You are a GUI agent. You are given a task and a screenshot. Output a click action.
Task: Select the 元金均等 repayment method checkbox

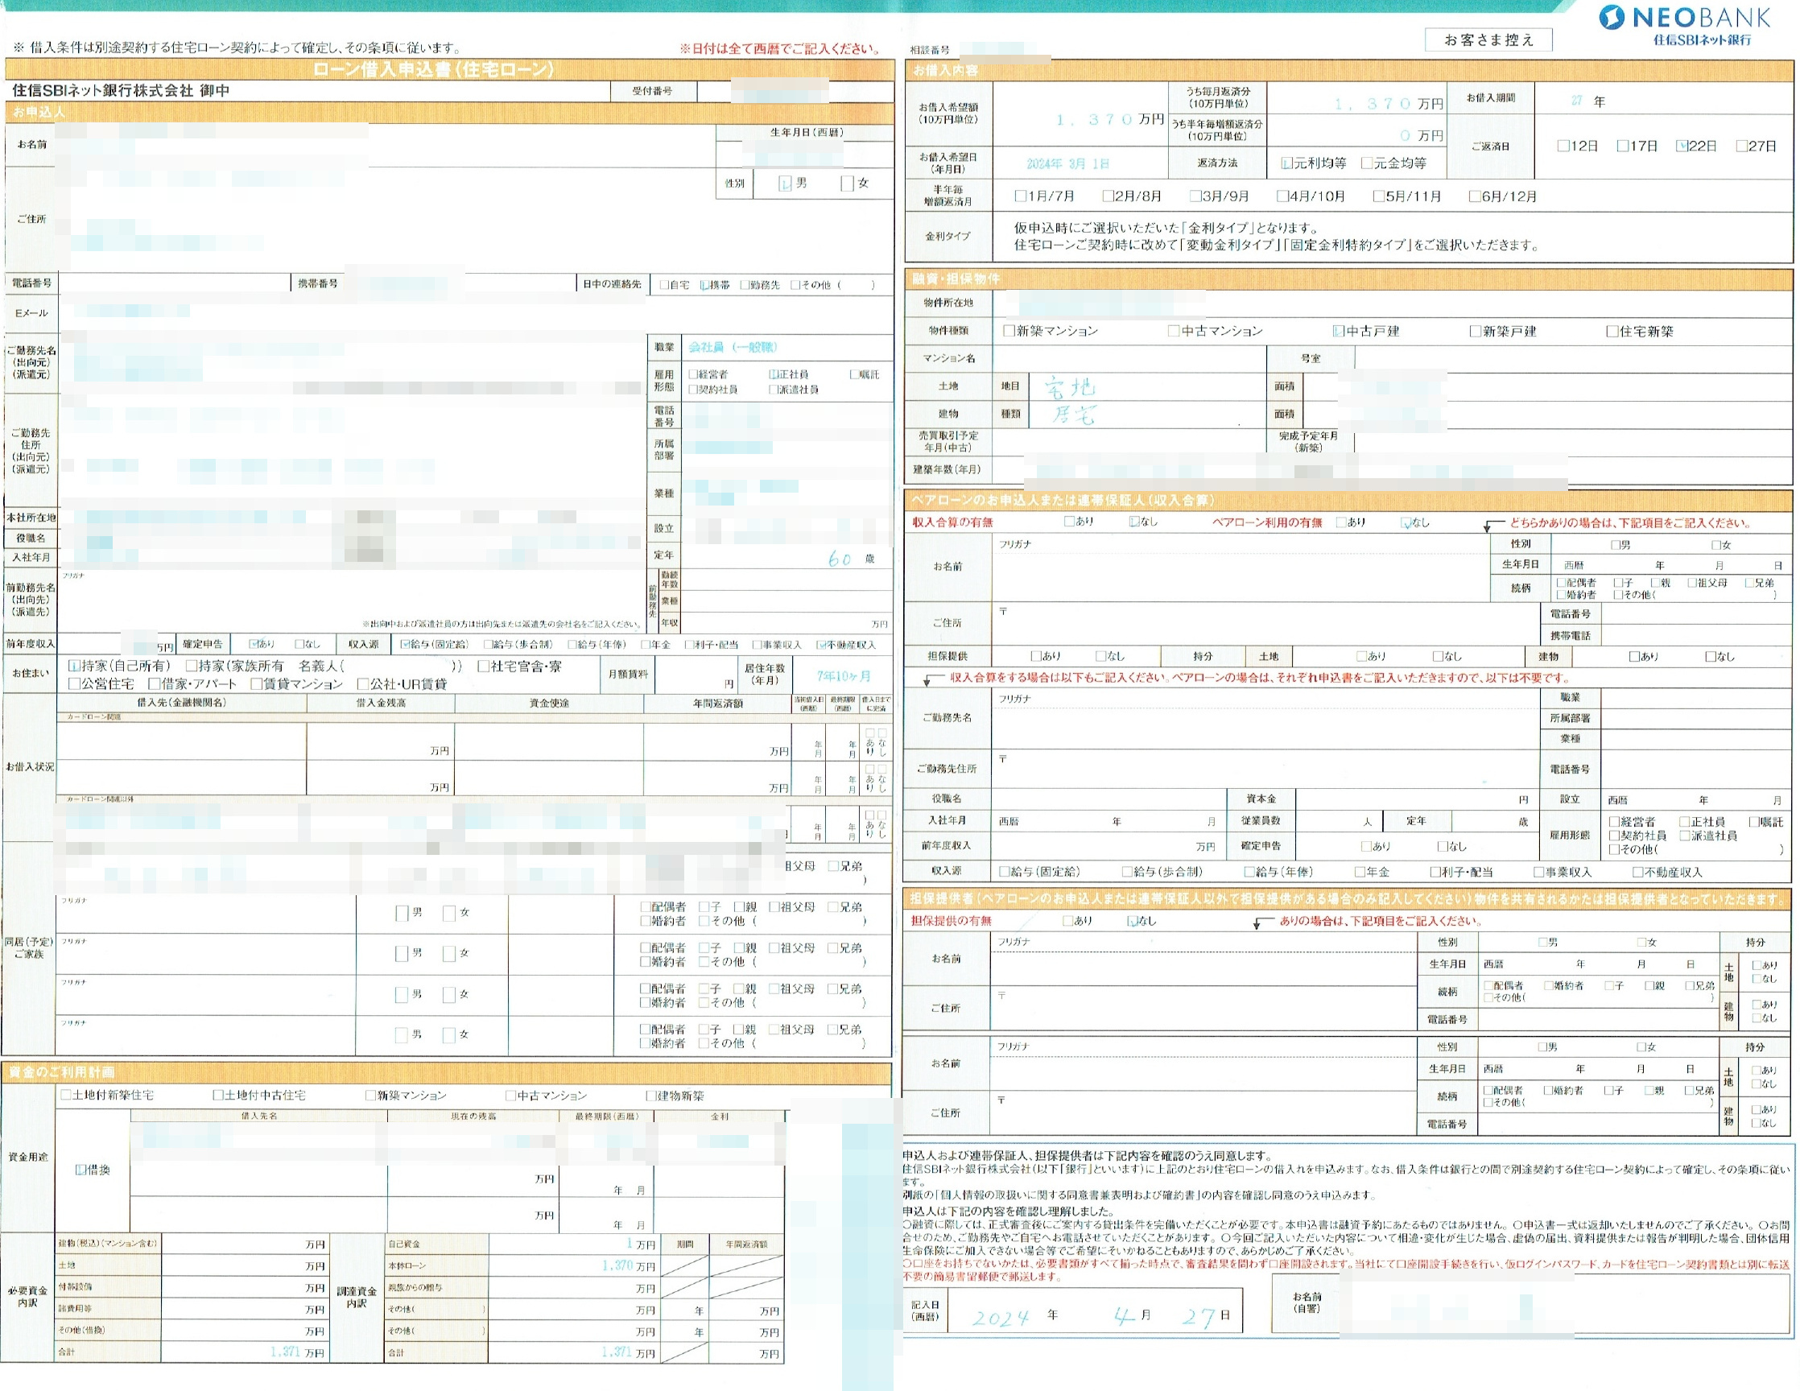pyautogui.click(x=1366, y=163)
